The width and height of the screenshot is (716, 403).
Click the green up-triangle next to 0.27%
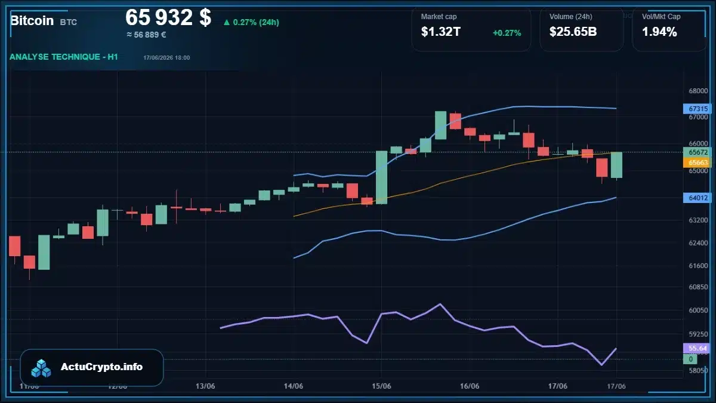click(227, 23)
